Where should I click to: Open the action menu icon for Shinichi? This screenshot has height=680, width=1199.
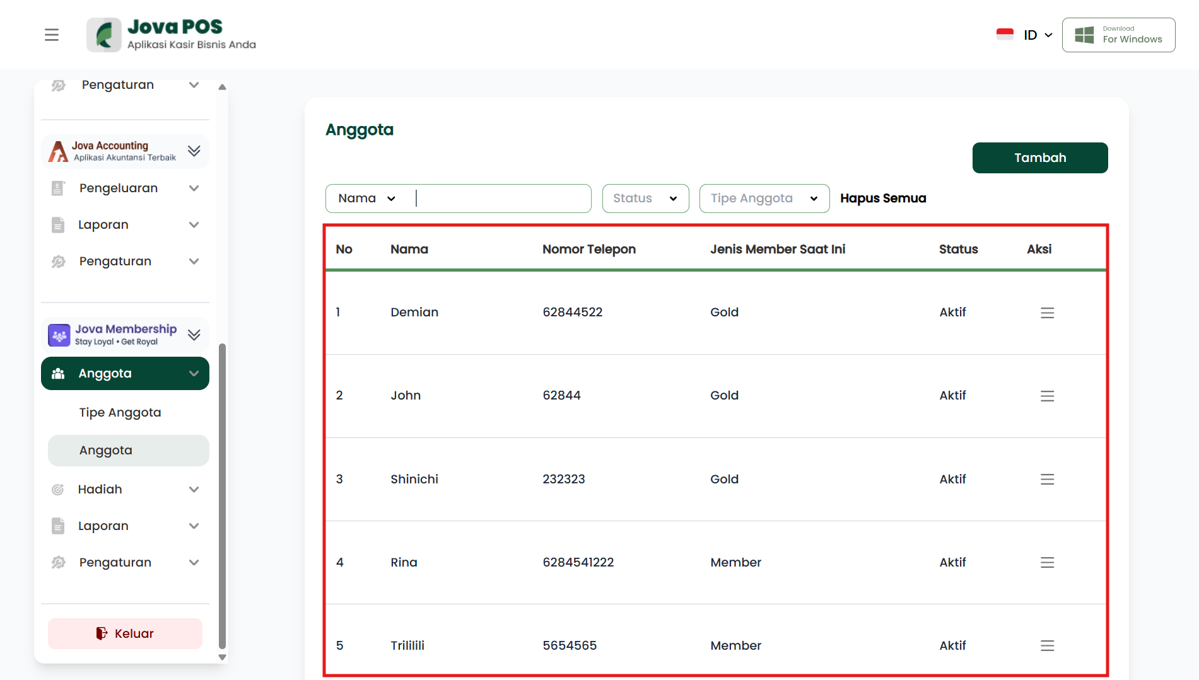(1047, 480)
